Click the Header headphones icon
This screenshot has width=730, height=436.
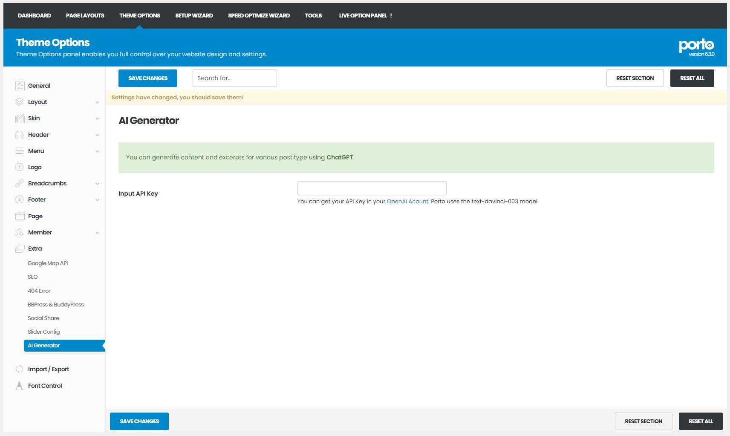pos(20,135)
